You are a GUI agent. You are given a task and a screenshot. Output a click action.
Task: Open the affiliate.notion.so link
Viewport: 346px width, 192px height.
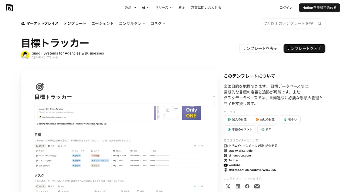[x=252, y=170]
